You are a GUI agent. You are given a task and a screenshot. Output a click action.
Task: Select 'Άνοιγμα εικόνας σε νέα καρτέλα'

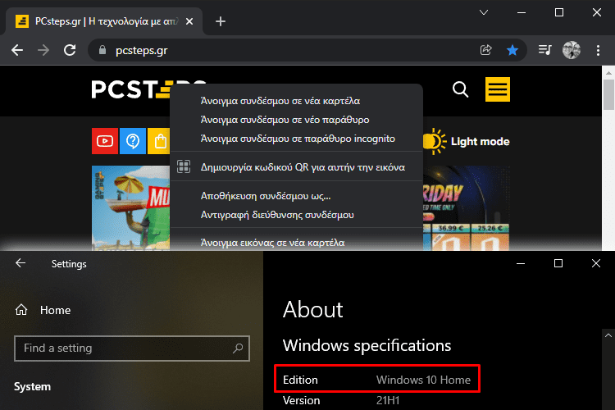[297, 243]
